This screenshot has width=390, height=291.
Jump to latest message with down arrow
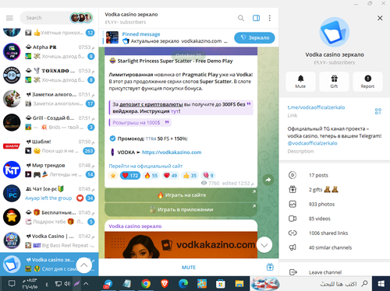pyautogui.click(x=264, y=245)
